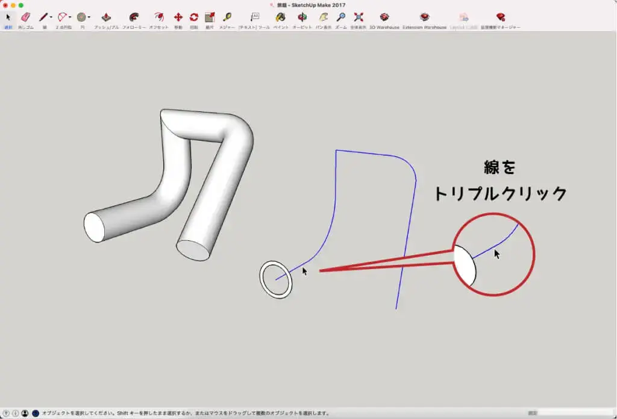Pick the Paint Bucket tool

point(281,17)
